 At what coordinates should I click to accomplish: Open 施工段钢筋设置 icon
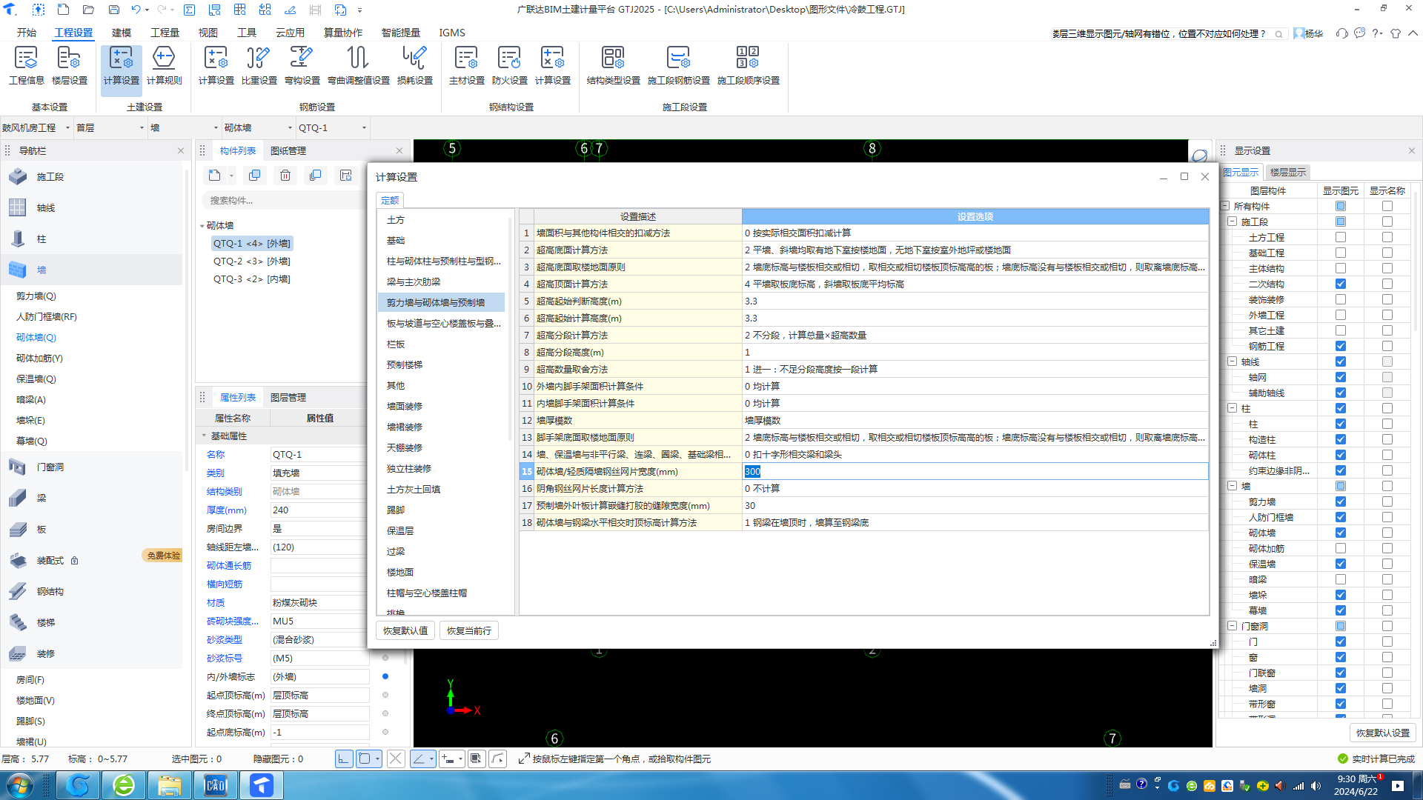point(678,65)
